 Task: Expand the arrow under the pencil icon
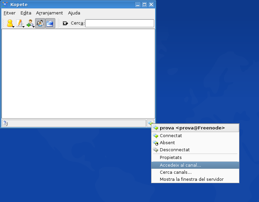(x=23, y=27)
